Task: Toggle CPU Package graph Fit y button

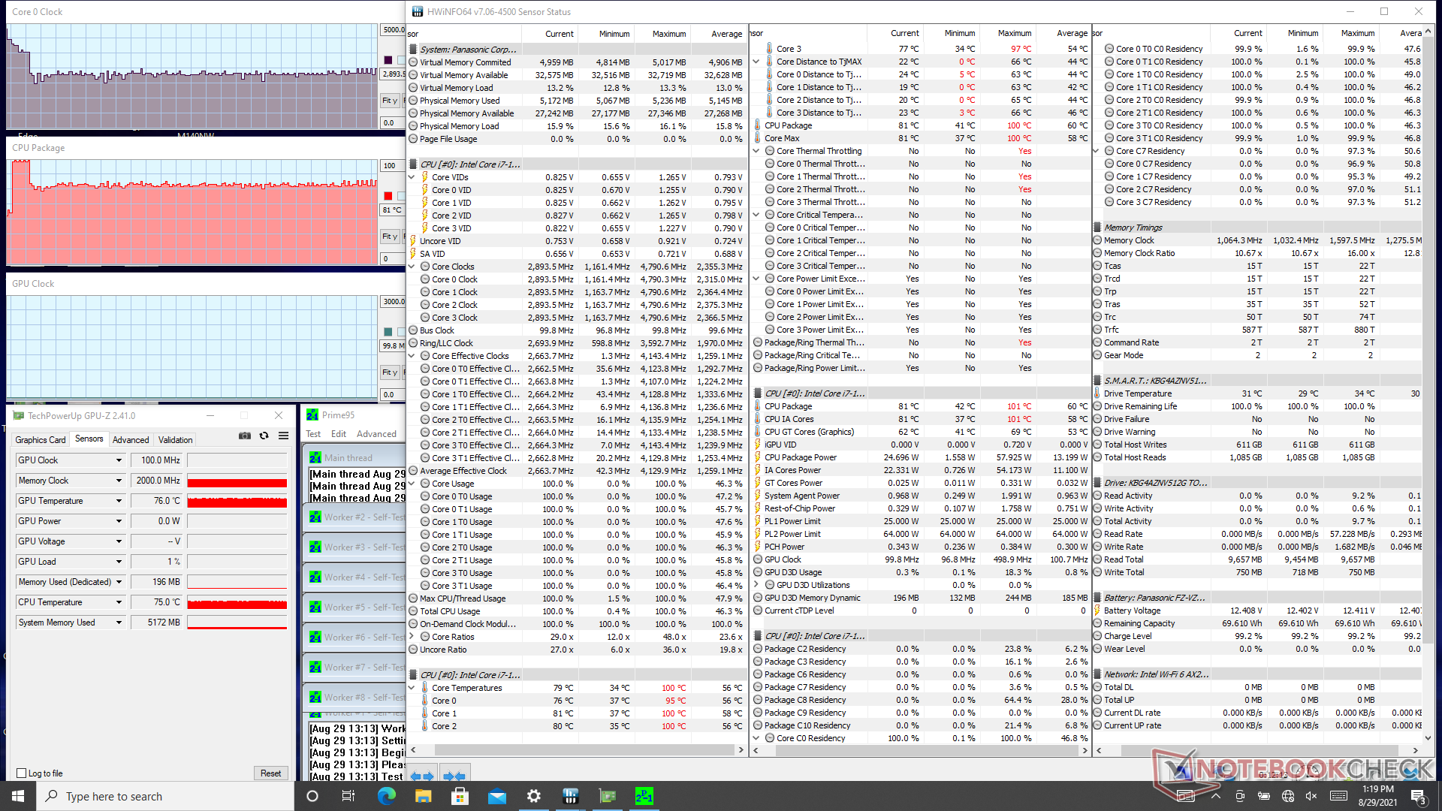Action: (390, 237)
